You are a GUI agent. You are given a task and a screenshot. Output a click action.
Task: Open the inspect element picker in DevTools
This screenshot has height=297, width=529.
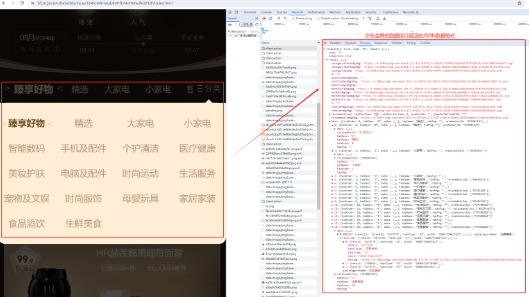230,12
